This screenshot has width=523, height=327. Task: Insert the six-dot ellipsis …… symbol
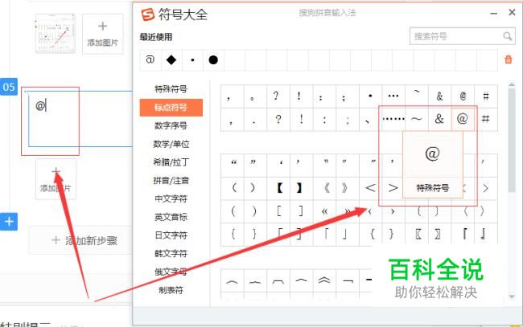pos(393,119)
